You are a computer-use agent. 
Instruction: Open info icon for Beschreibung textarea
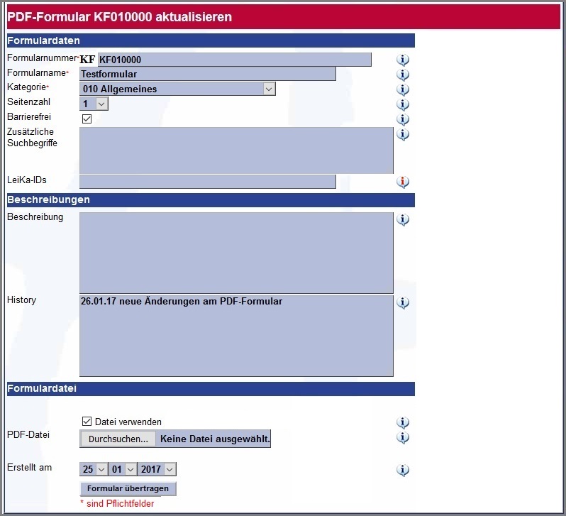[403, 219]
